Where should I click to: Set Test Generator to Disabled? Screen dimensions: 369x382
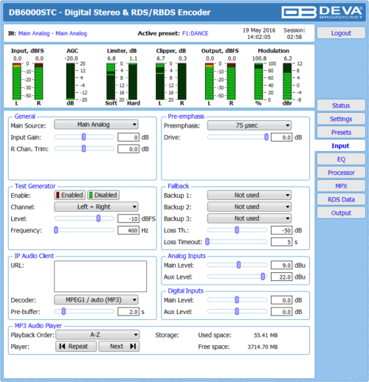pyautogui.click(x=103, y=195)
